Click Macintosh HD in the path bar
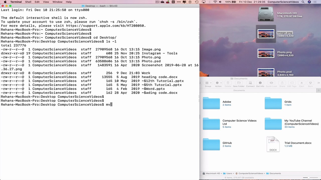 coord(211,173)
